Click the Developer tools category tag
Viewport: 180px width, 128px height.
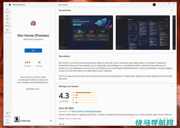click(x=32, y=89)
